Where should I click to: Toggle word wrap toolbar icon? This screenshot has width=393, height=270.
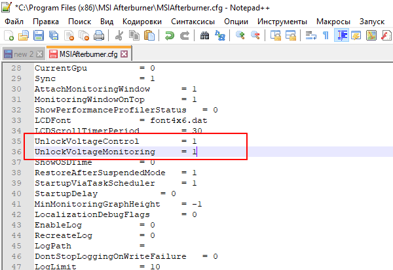pyautogui.click(x=310, y=35)
